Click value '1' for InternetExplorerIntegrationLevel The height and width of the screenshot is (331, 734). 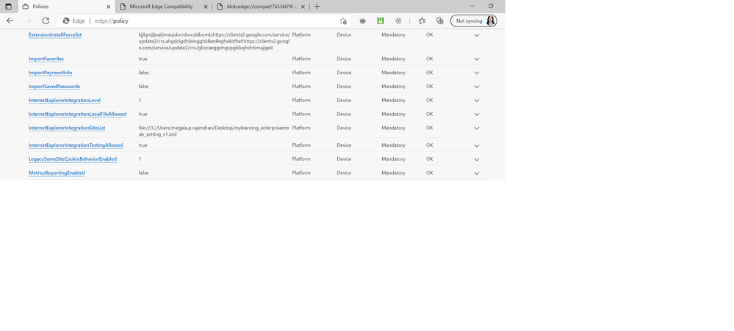(x=140, y=100)
